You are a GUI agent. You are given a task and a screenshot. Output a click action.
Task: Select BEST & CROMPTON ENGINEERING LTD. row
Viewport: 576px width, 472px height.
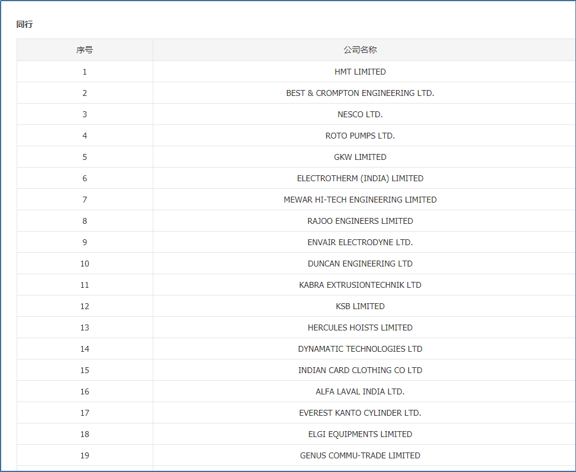(296, 93)
